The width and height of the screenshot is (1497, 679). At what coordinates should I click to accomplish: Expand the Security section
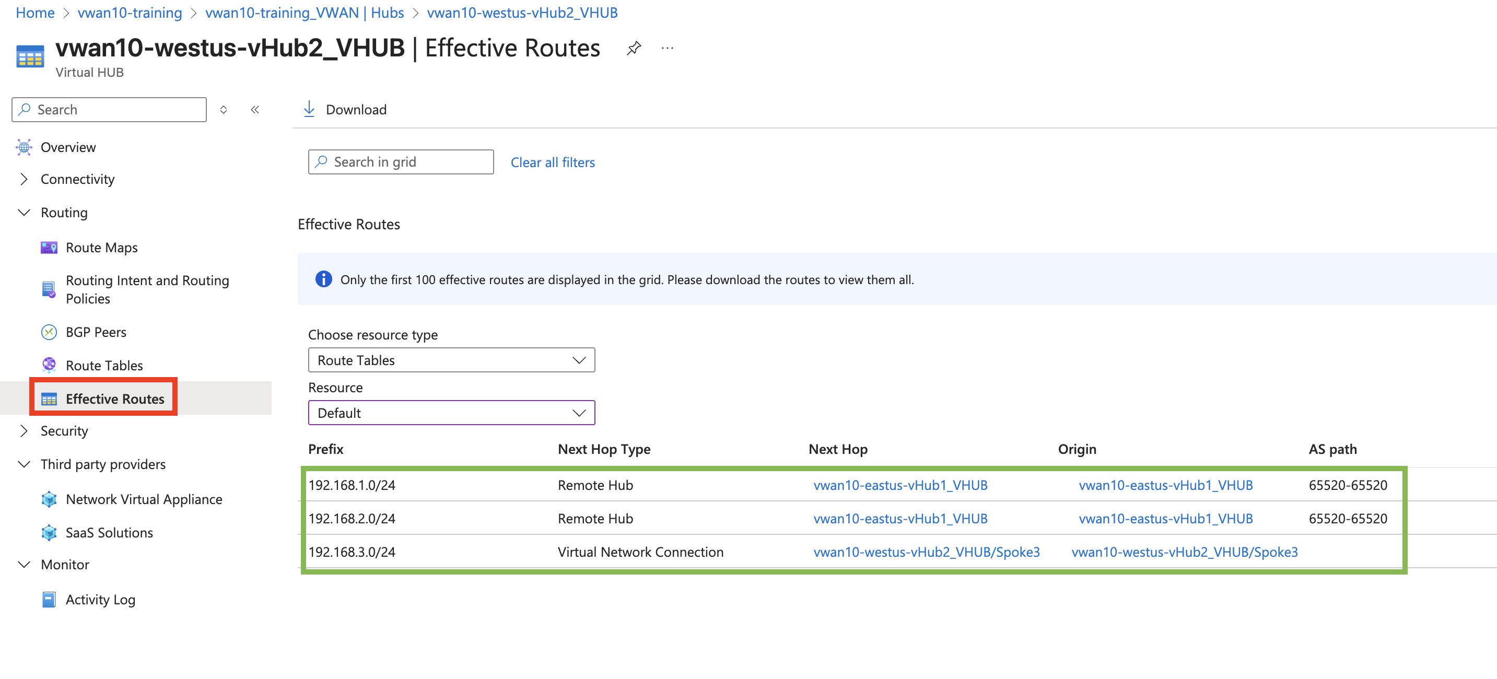(24, 431)
